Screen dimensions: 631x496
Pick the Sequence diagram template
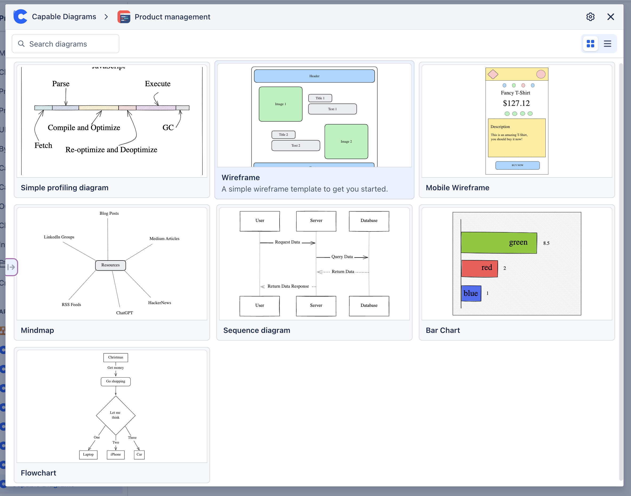coord(314,272)
